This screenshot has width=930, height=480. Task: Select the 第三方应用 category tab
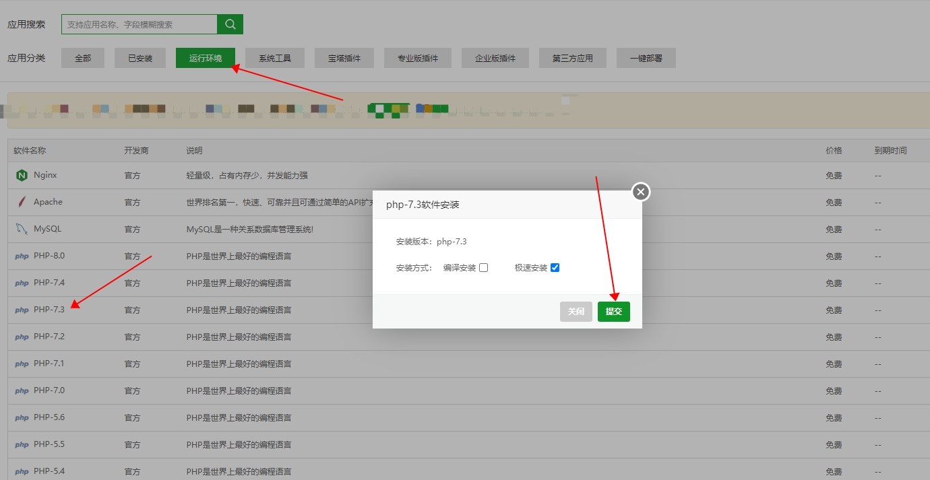[573, 58]
